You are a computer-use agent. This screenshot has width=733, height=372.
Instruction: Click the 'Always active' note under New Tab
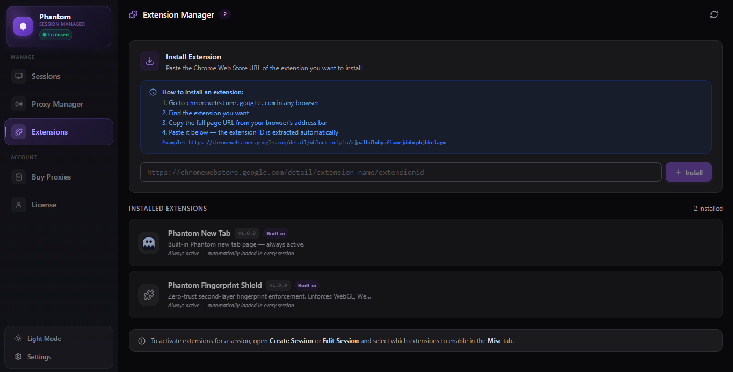(x=231, y=254)
